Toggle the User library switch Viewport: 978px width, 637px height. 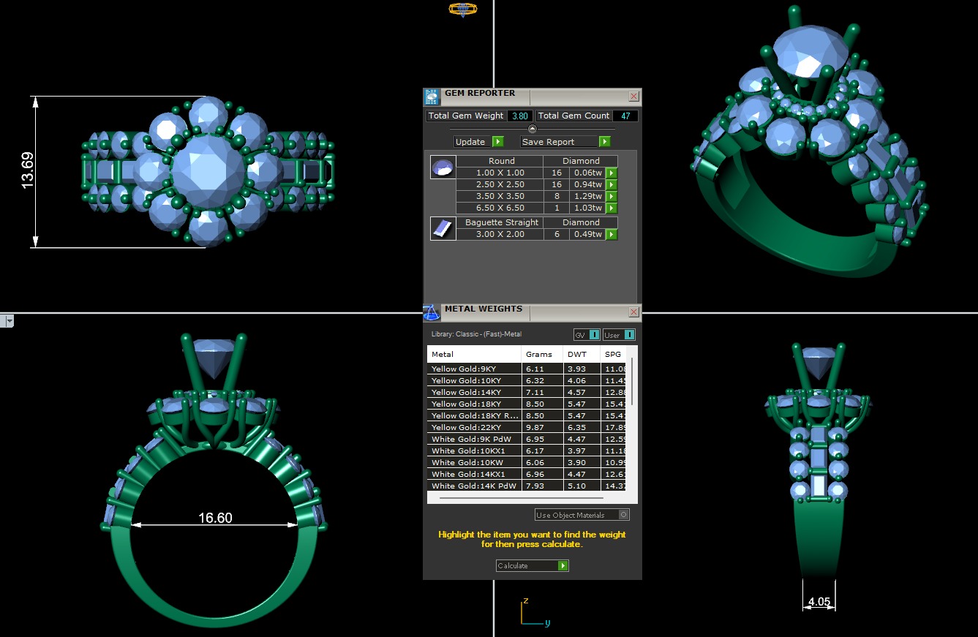[619, 335]
